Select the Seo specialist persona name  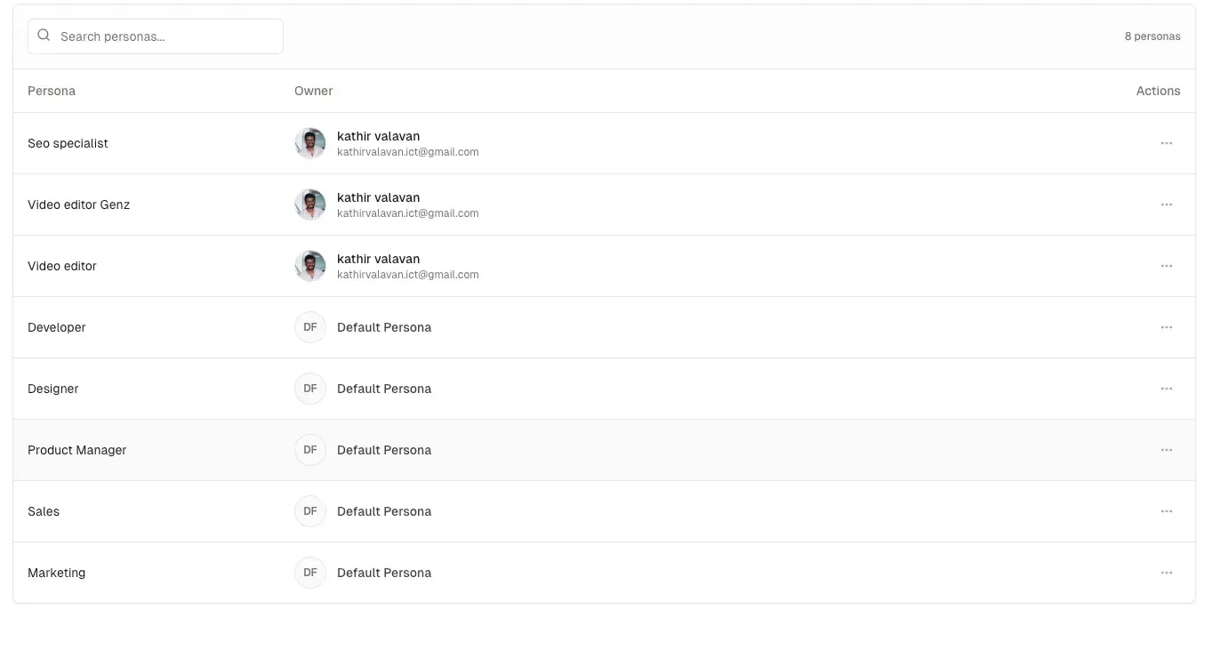pyautogui.click(x=68, y=143)
